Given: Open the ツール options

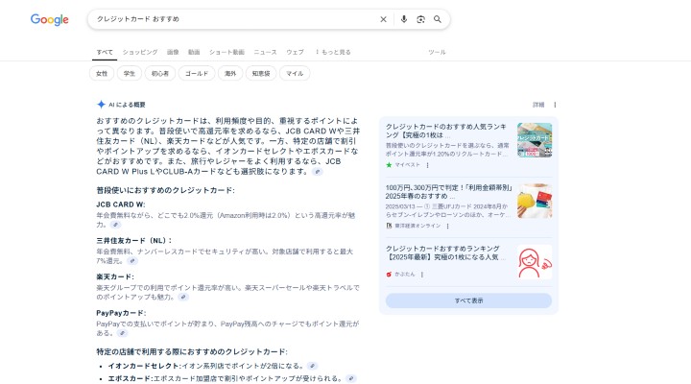Looking at the screenshot, I should pyautogui.click(x=437, y=52).
